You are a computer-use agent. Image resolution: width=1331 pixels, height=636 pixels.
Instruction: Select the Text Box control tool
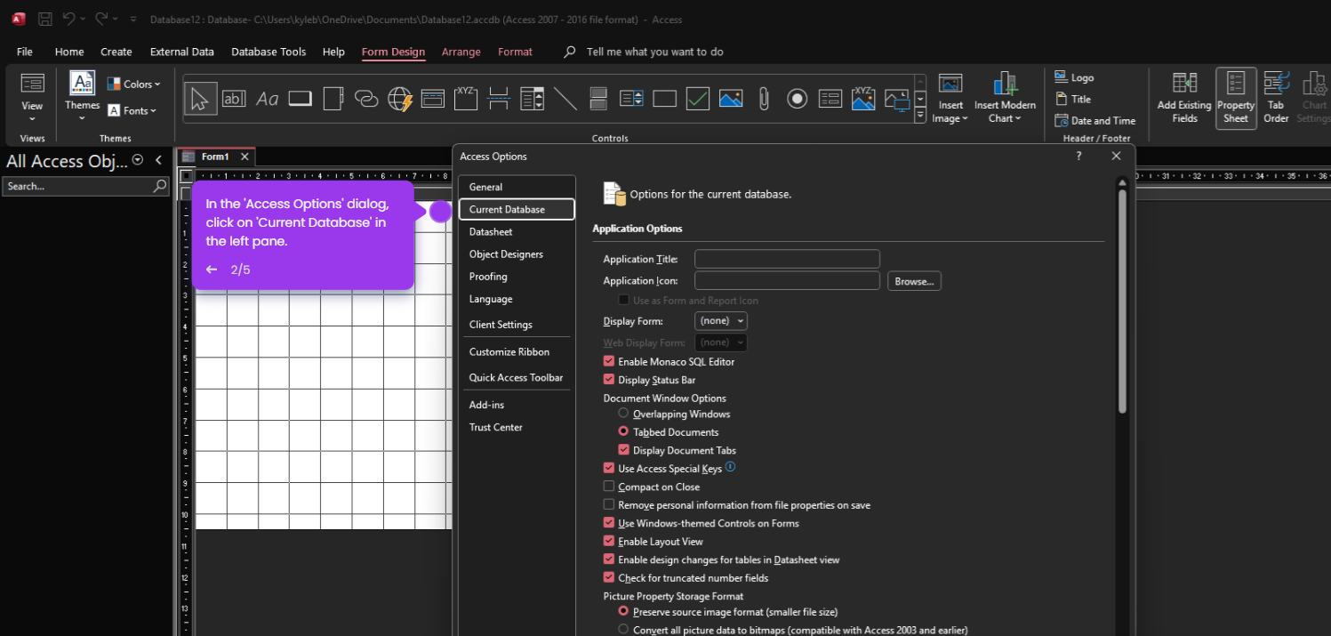[x=234, y=98]
